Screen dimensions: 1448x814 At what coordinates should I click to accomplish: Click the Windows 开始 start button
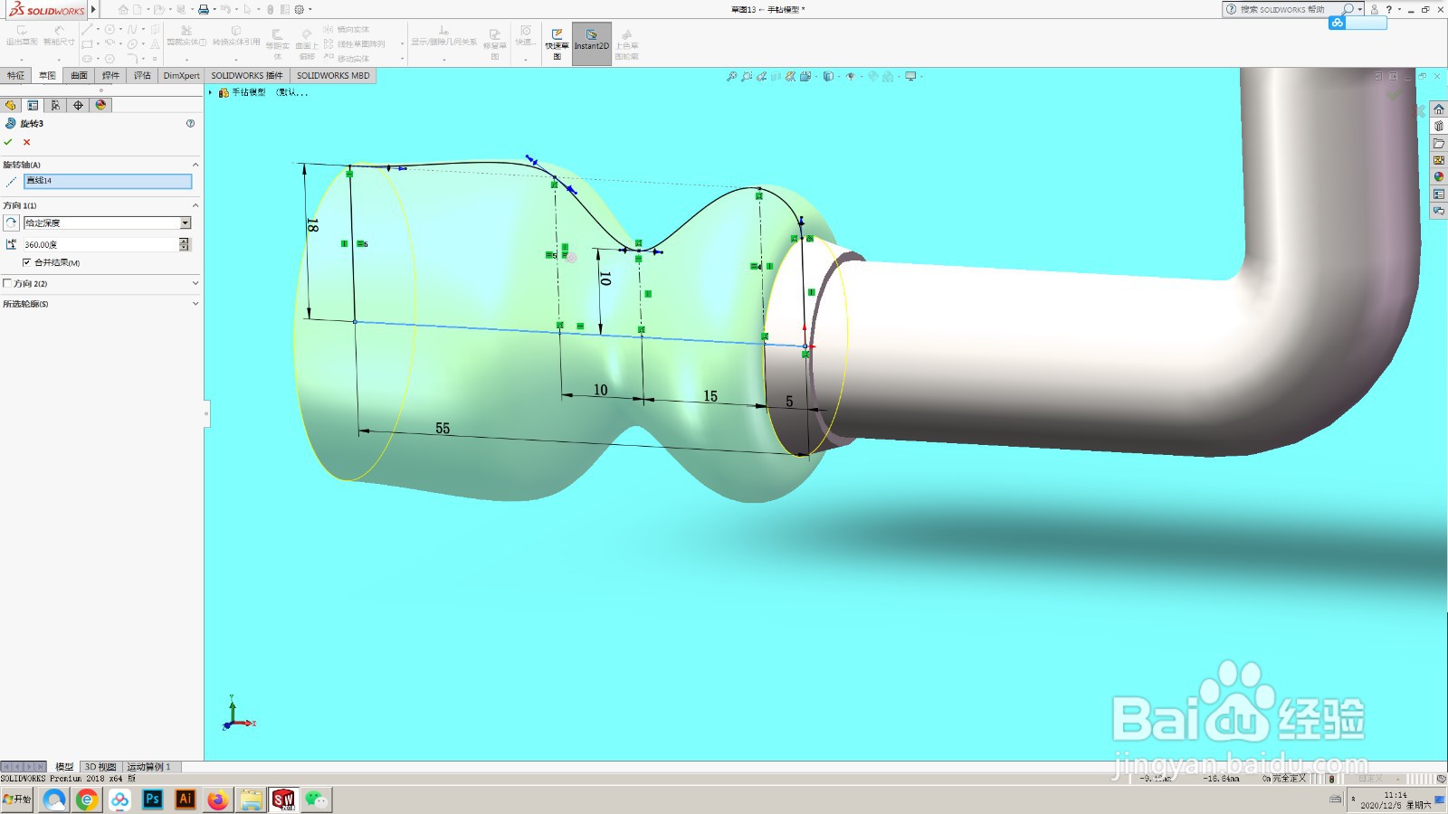(x=17, y=799)
